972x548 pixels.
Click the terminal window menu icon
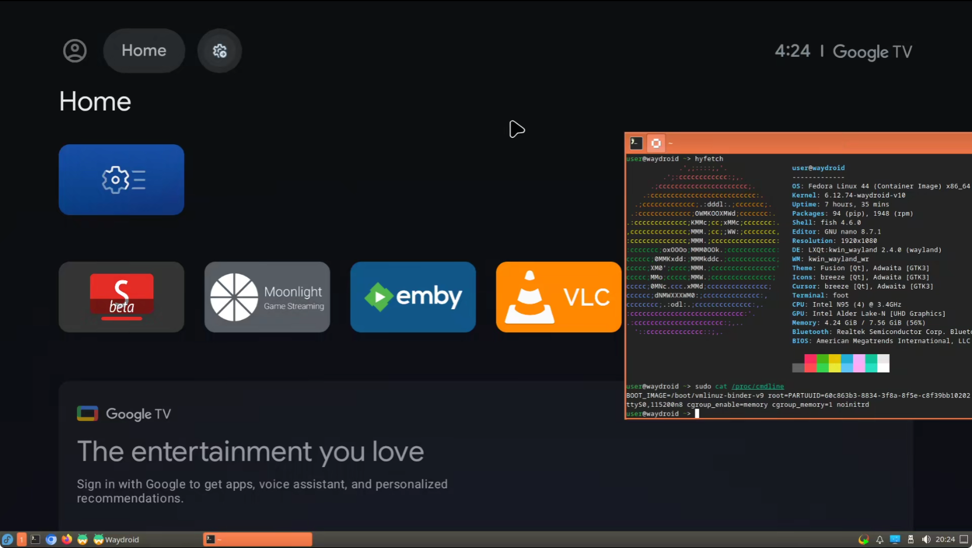coord(636,142)
